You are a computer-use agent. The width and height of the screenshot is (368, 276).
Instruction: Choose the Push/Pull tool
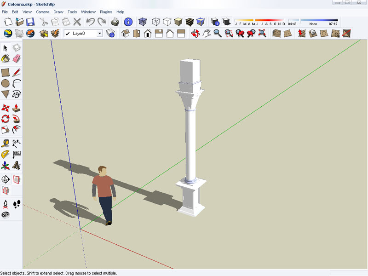pyautogui.click(x=17, y=108)
